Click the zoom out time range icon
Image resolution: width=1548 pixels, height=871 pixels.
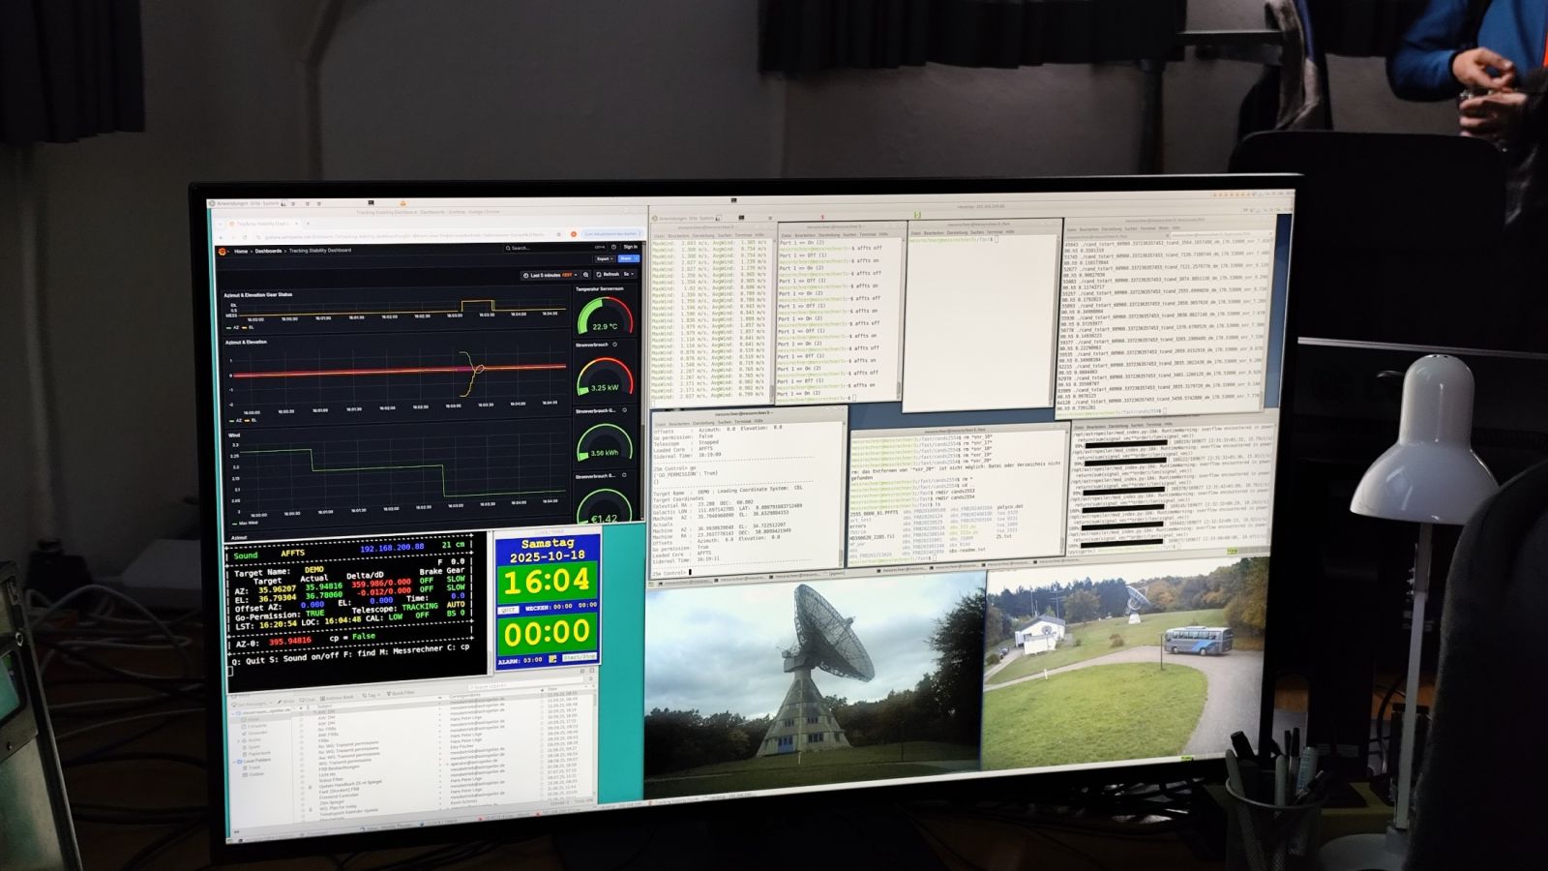[x=585, y=275]
